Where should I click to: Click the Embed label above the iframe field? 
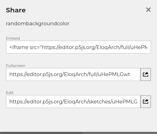tap(13, 38)
